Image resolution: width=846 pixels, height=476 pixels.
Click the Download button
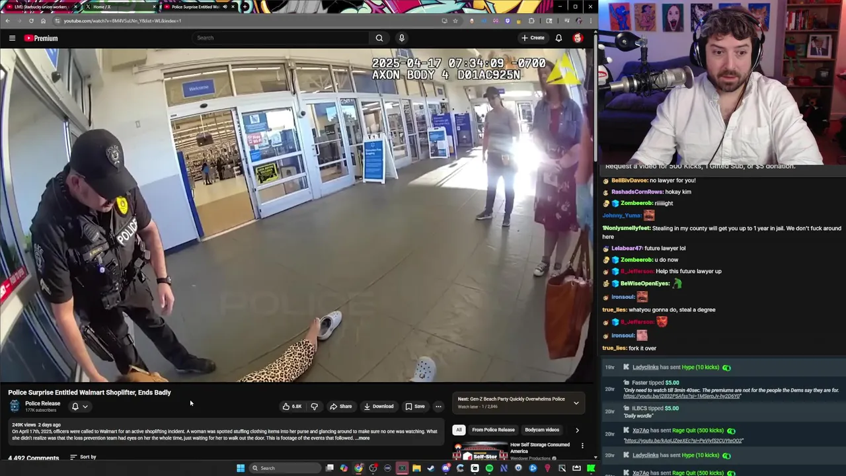coord(379,407)
